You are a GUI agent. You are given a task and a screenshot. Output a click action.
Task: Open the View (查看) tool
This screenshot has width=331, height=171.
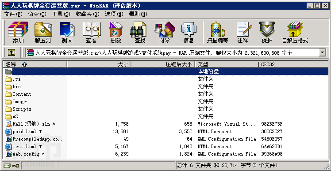click(x=92, y=29)
